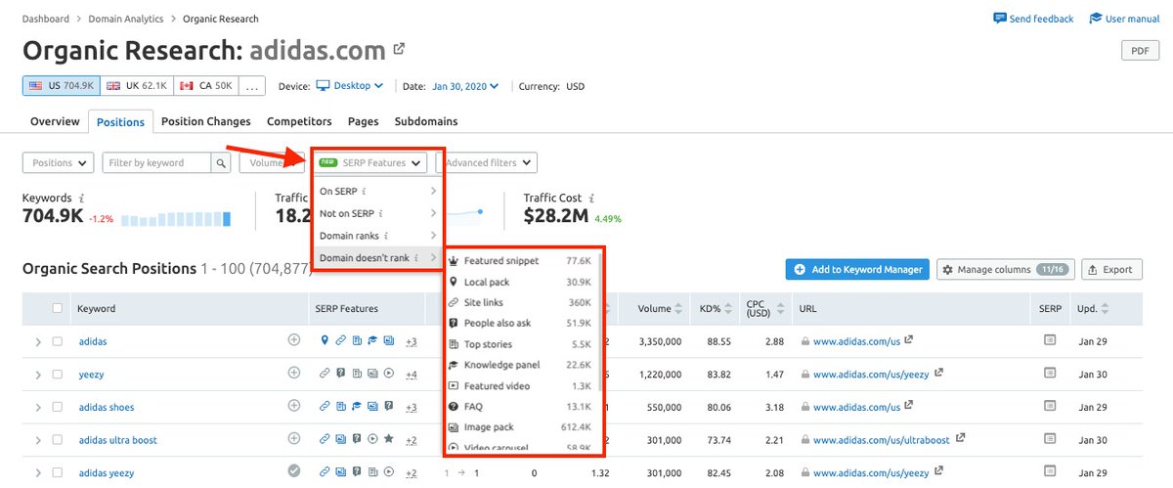Screen dimensions: 1173x488
Task: Open the Advanced filters dropdown
Action: (488, 163)
